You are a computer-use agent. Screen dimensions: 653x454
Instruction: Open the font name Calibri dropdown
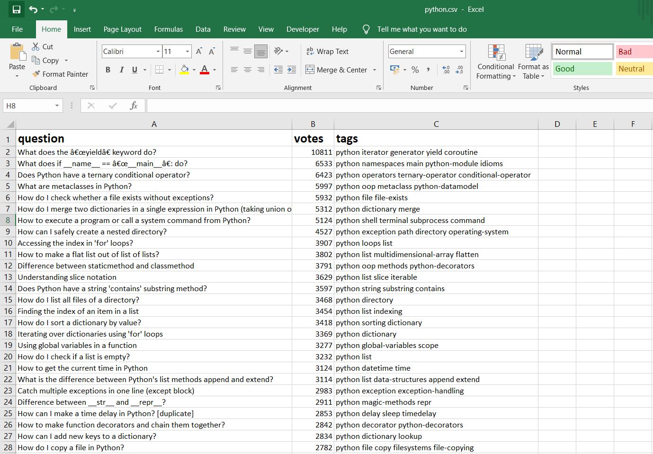(x=158, y=52)
